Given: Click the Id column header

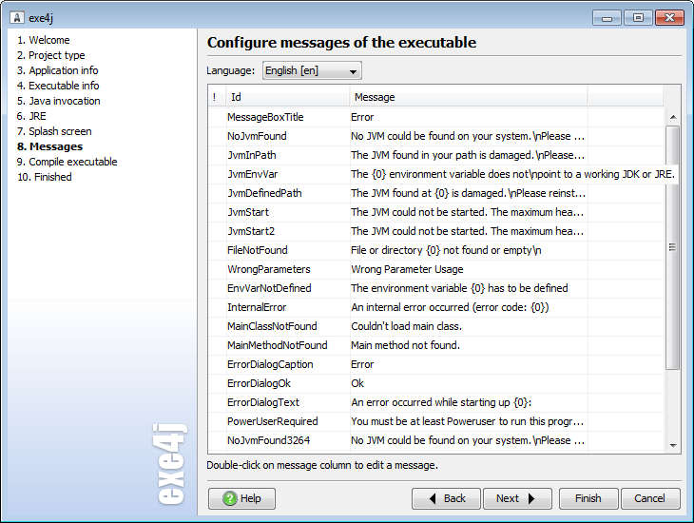Looking at the screenshot, I should (x=288, y=97).
